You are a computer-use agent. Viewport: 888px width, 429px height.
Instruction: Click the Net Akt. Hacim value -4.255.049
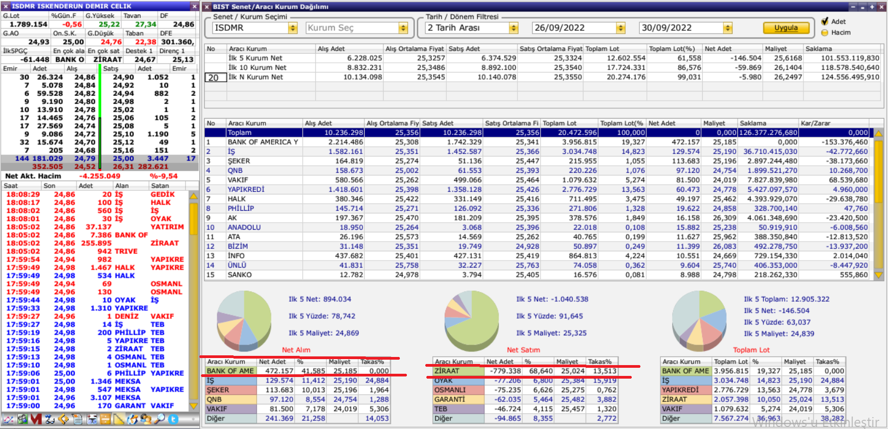[100, 176]
